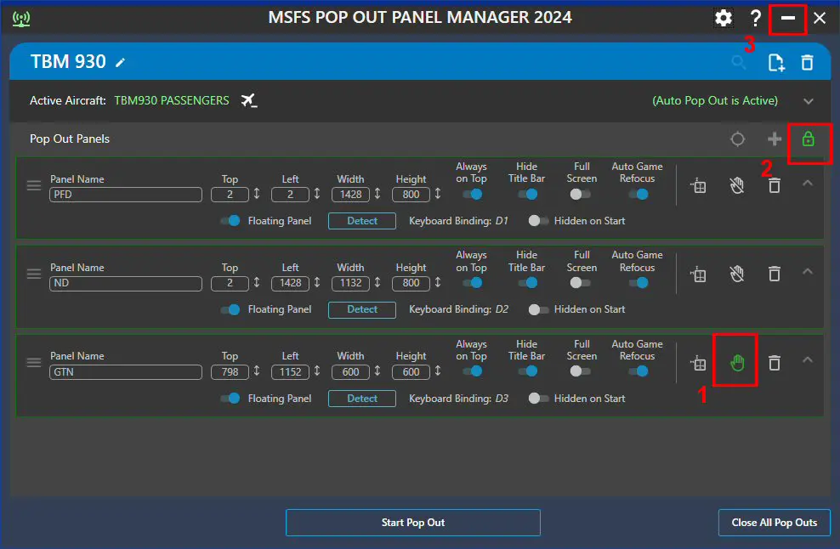The height and width of the screenshot is (549, 840).
Task: Click the move/resize icon for PFD panel
Action: (698, 186)
